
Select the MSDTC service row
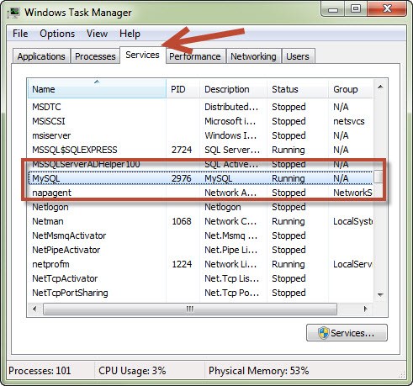[x=200, y=107]
